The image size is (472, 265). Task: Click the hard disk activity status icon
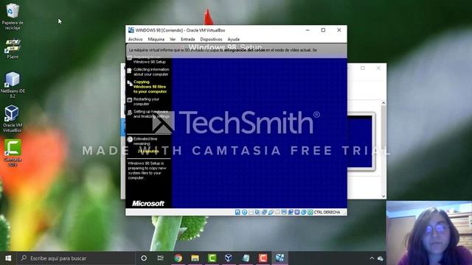click(x=237, y=212)
